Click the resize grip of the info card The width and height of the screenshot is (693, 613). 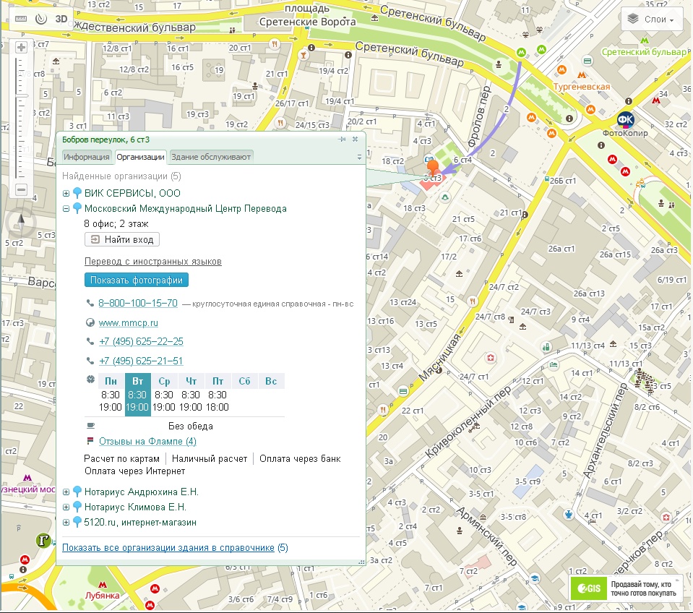361,561
